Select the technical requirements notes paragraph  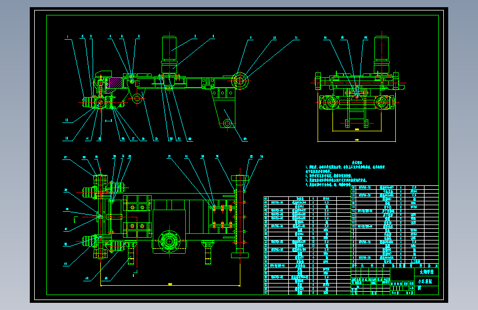[345, 174]
